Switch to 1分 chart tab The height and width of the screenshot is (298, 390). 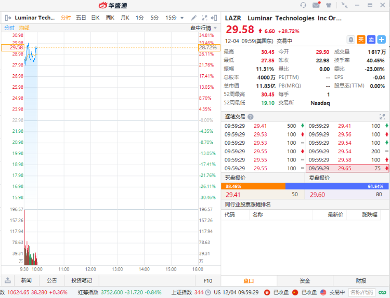[139, 18]
